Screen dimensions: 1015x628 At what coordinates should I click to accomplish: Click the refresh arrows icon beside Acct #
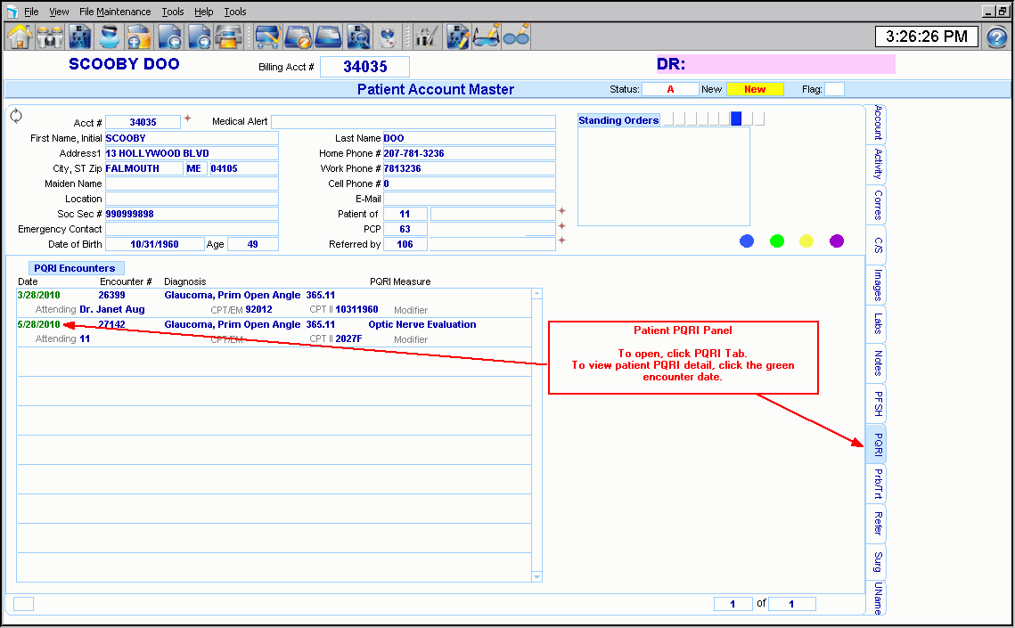[x=16, y=117]
